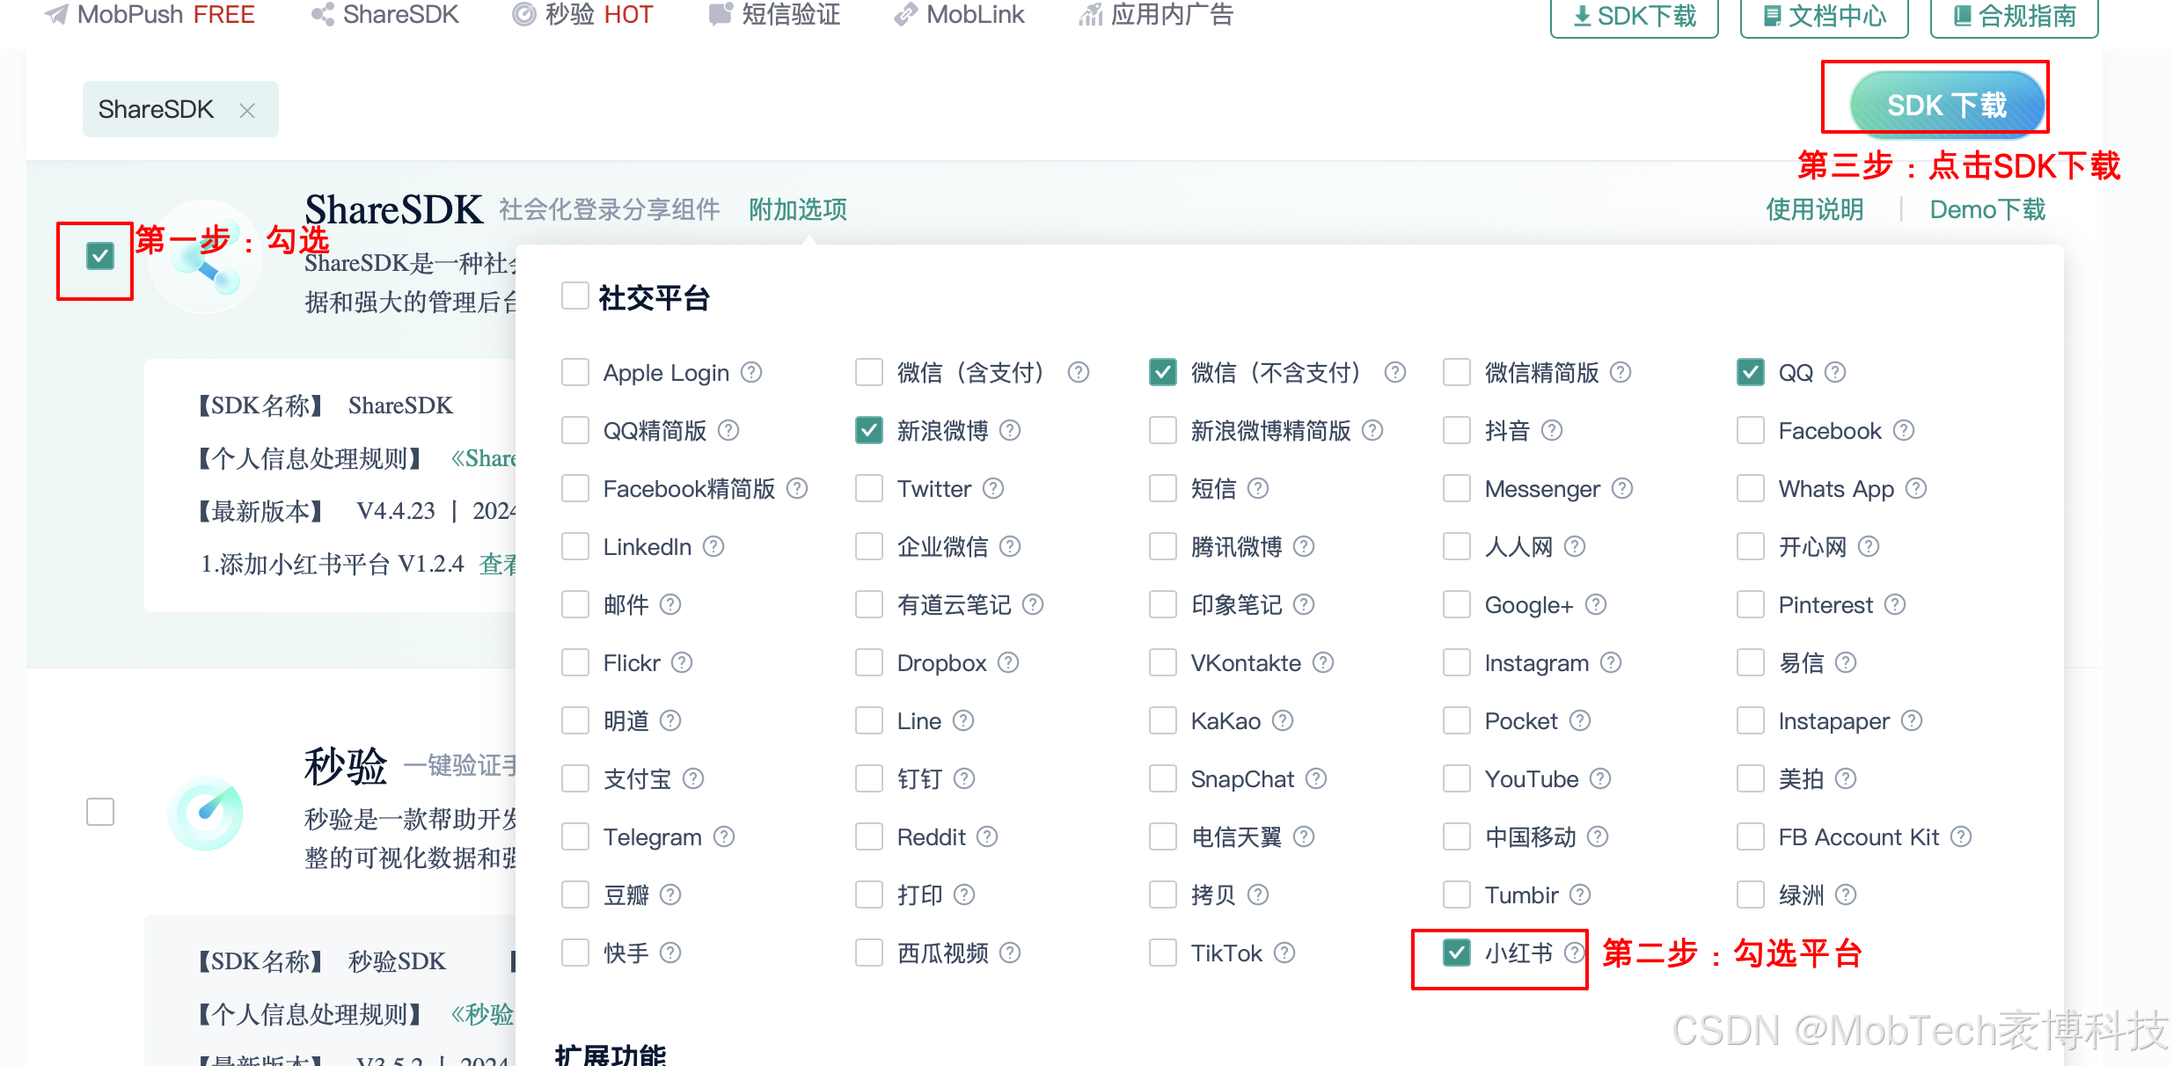Open the help icon next to 抖音
Screen dimensions: 2173x1066
(1552, 430)
